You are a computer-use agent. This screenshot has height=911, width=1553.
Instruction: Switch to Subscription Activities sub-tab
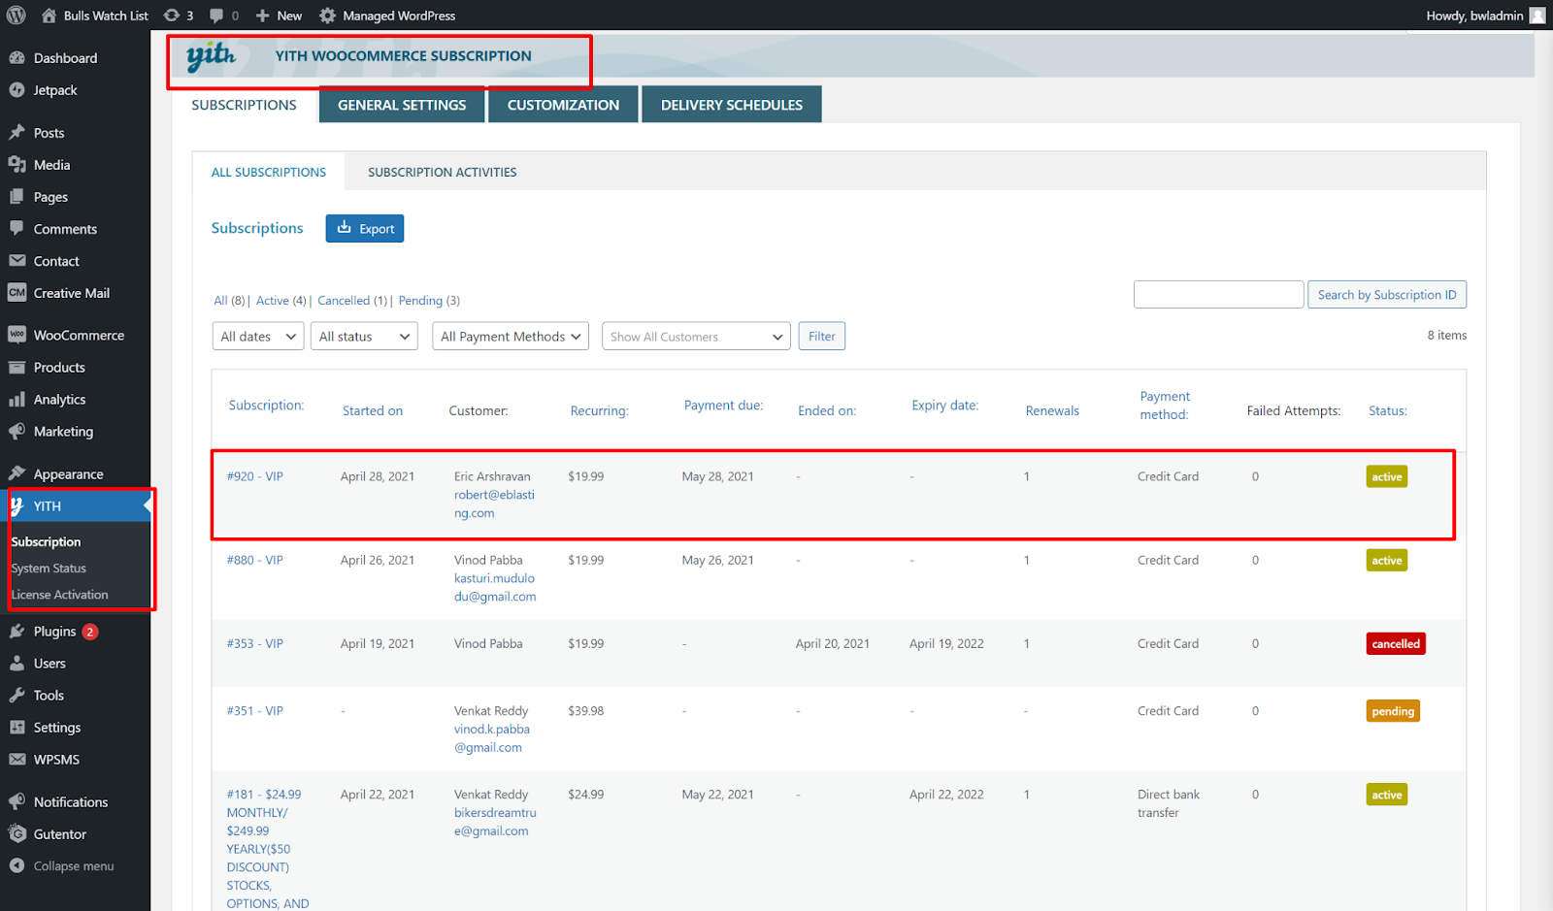coord(443,172)
